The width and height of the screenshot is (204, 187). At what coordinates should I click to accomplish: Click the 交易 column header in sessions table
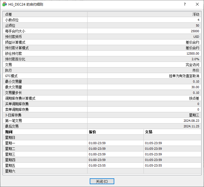point(149,132)
